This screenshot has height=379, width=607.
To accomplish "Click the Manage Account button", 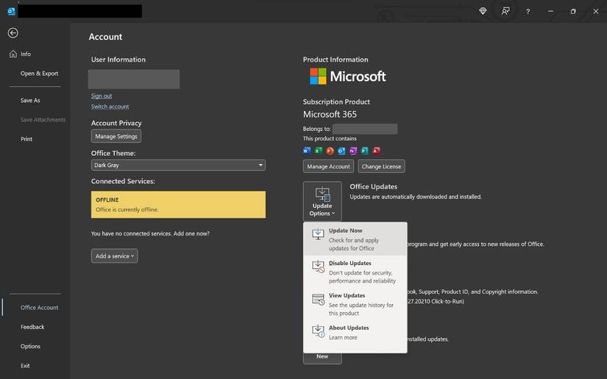I will tap(328, 166).
